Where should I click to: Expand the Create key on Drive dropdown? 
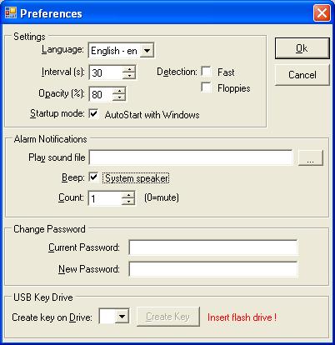pos(122,316)
